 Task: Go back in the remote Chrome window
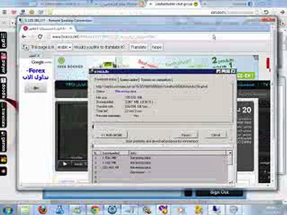(x=24, y=37)
